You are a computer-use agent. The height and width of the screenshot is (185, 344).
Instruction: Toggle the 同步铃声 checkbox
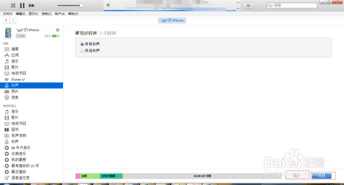click(77, 33)
